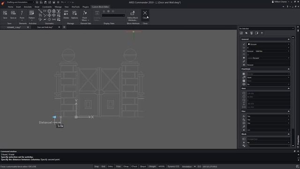Click first selection icon in Properties toolbar
Viewport: 300px width, 169px height.
241,33
